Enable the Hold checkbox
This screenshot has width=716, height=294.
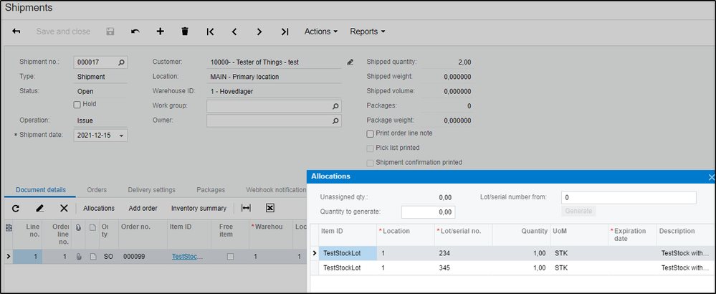click(78, 105)
